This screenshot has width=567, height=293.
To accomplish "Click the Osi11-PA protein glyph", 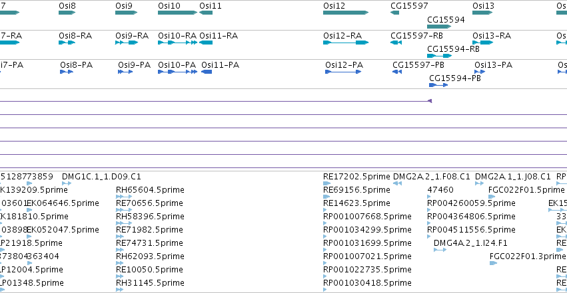I will click(x=207, y=72).
